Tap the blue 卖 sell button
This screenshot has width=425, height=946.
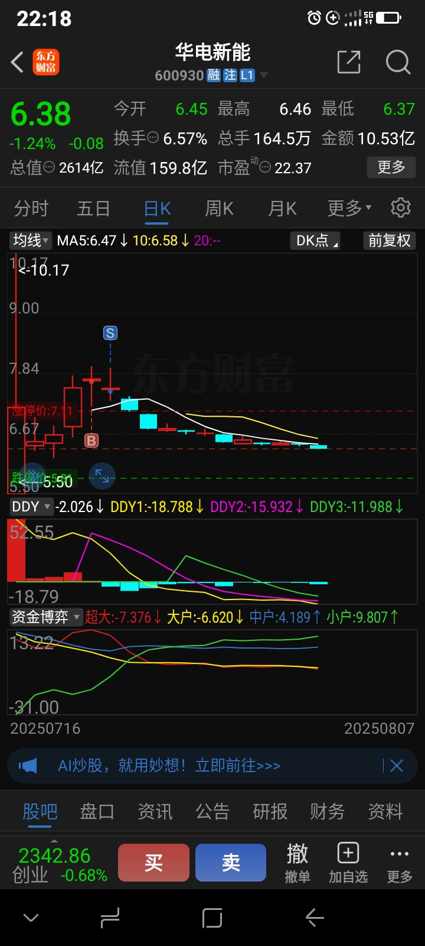[x=231, y=863]
